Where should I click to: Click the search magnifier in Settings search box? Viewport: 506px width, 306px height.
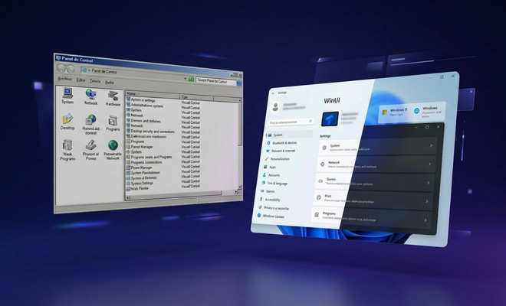(x=310, y=121)
